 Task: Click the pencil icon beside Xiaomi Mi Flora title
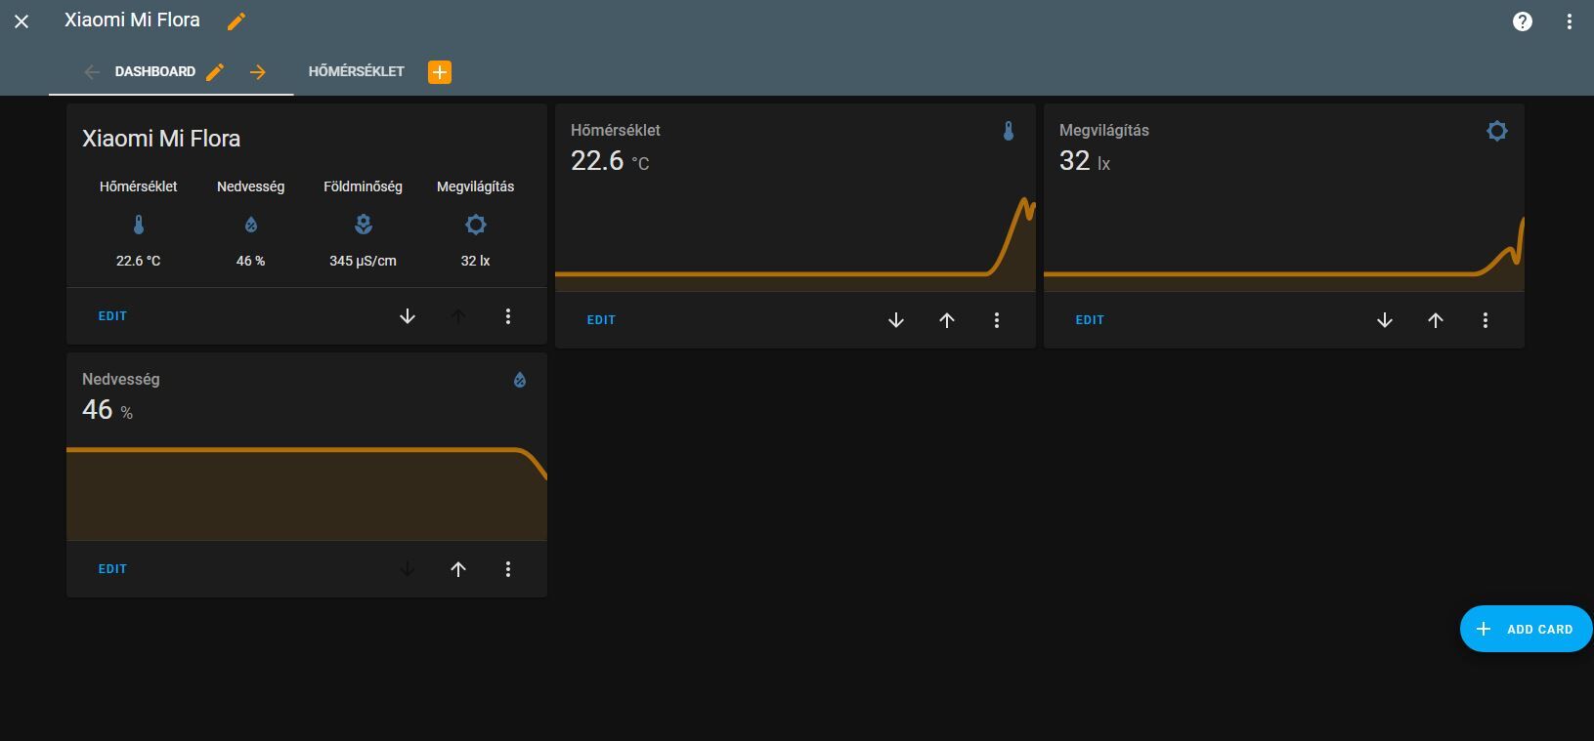coord(237,21)
